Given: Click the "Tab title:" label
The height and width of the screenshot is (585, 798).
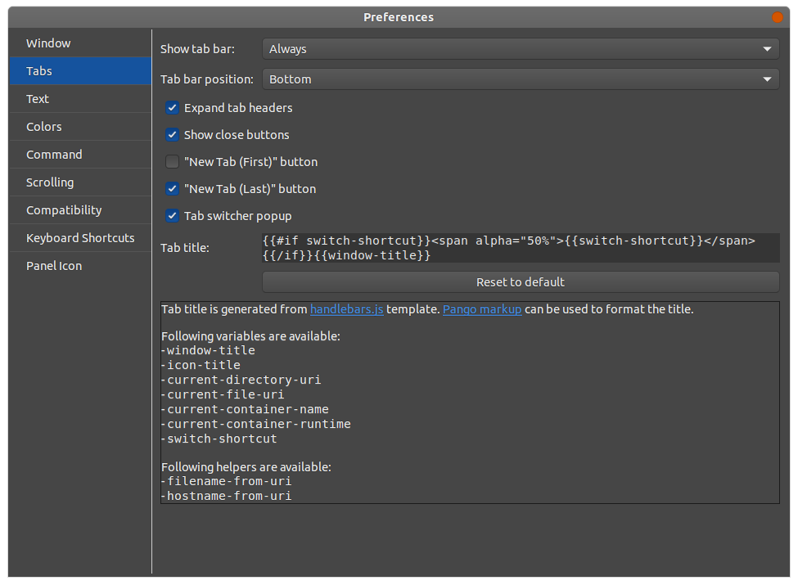Looking at the screenshot, I should [x=185, y=248].
